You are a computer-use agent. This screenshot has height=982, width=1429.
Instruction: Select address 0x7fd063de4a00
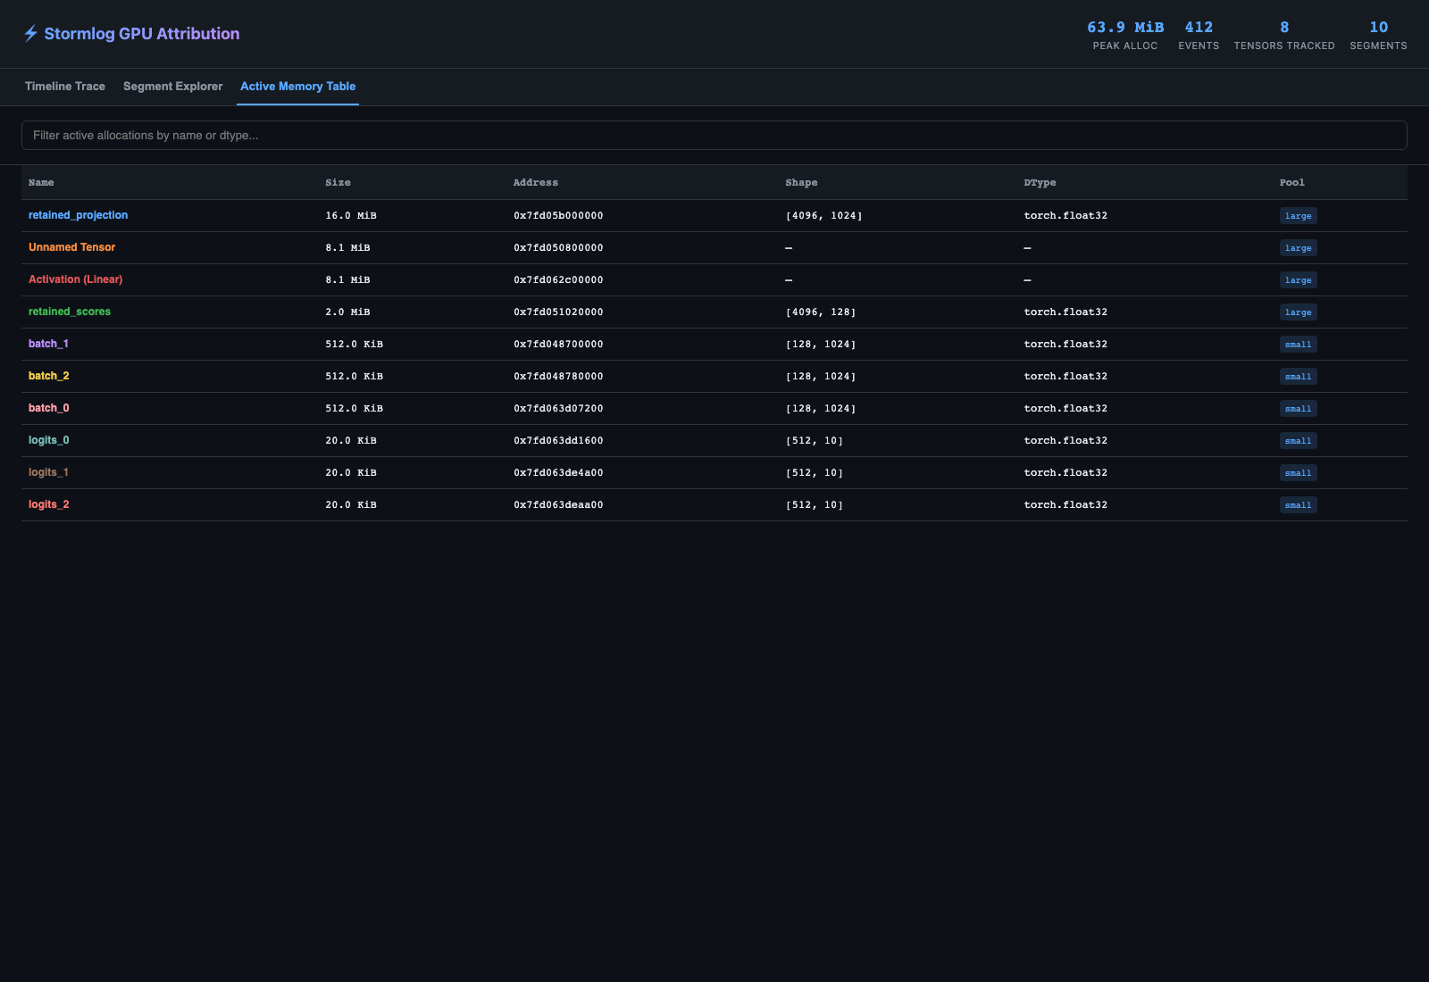(x=558, y=473)
